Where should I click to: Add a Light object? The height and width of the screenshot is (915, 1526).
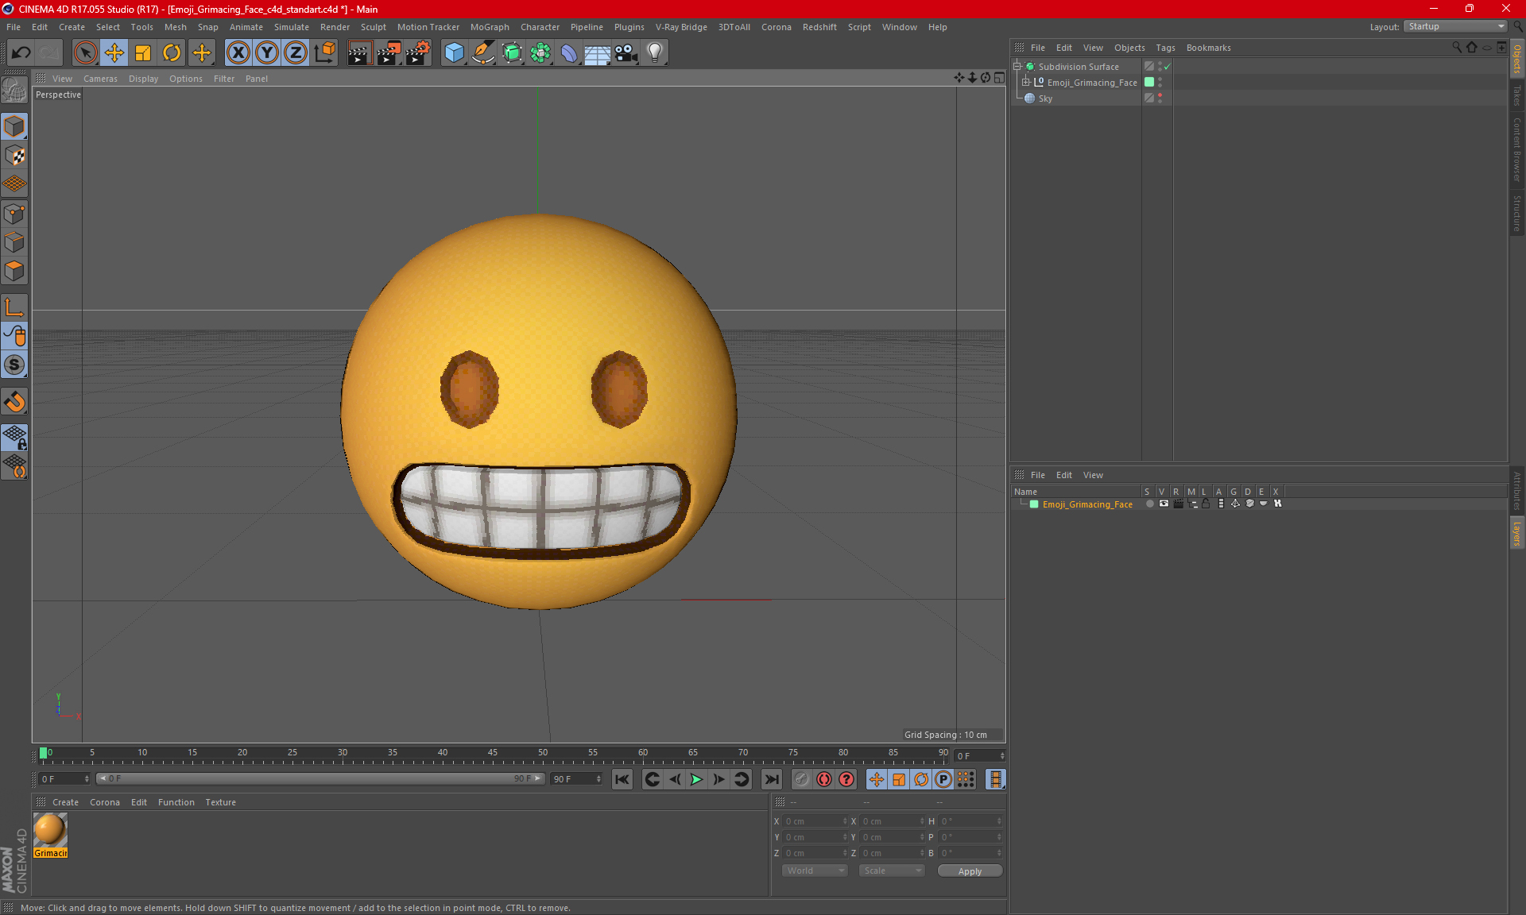[x=655, y=52]
